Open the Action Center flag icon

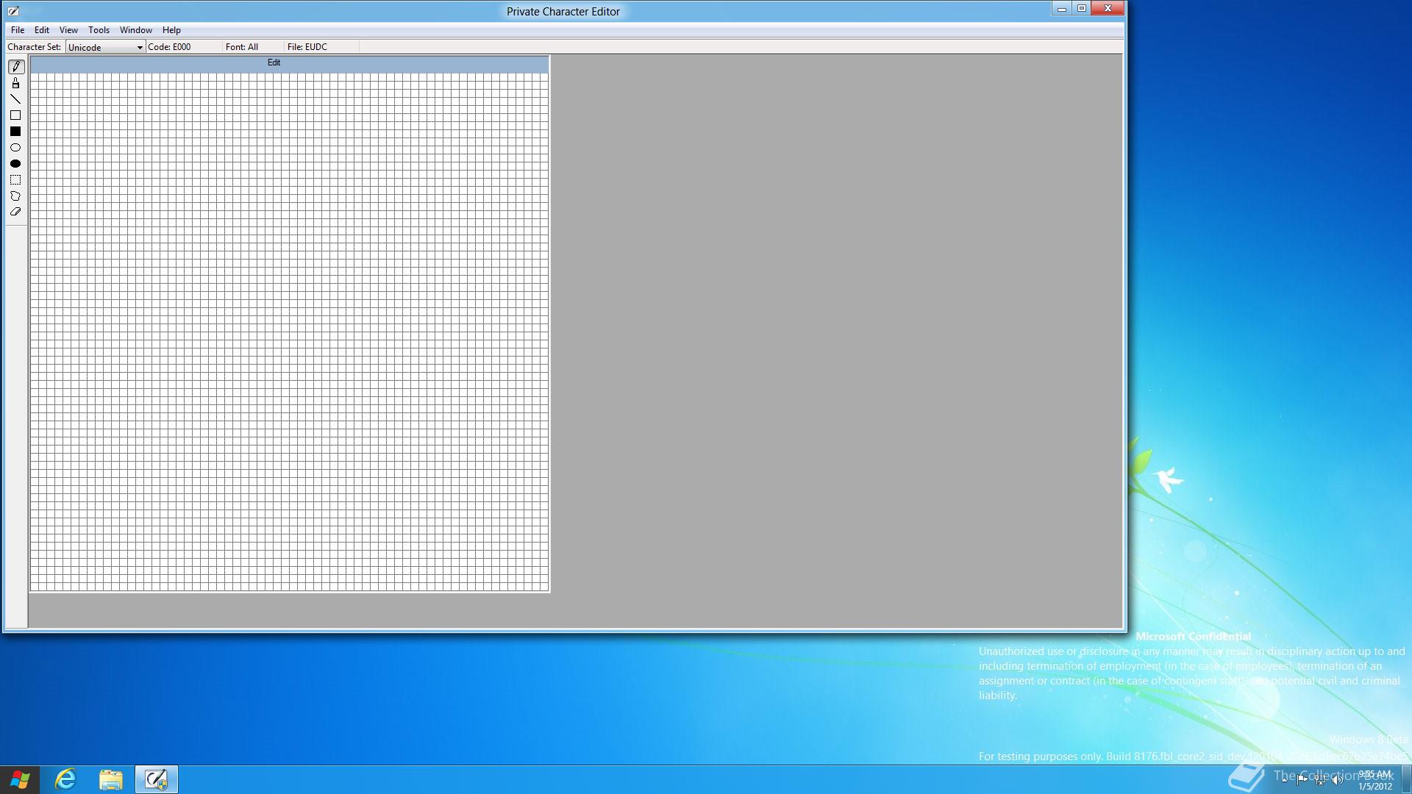[x=1302, y=780]
